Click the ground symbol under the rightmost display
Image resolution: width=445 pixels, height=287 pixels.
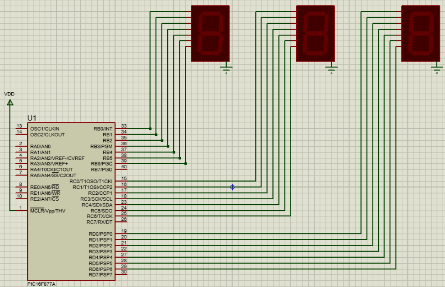(x=436, y=67)
